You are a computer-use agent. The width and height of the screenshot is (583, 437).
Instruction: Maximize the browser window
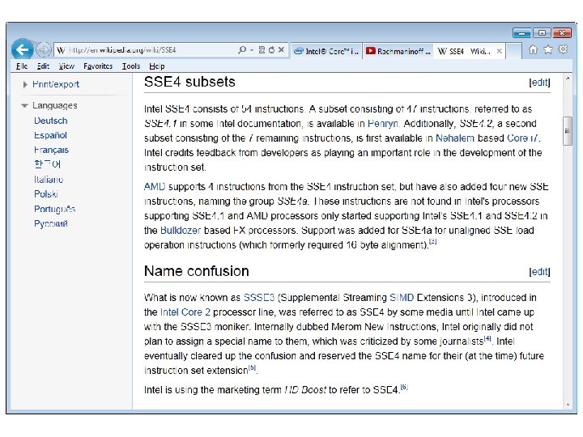[x=542, y=33]
